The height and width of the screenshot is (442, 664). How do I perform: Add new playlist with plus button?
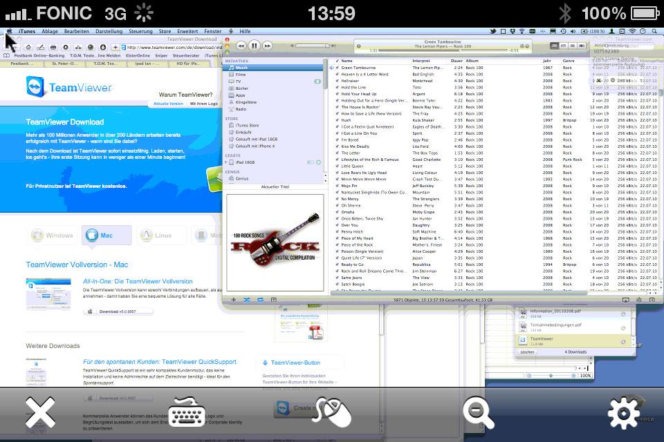(233, 300)
